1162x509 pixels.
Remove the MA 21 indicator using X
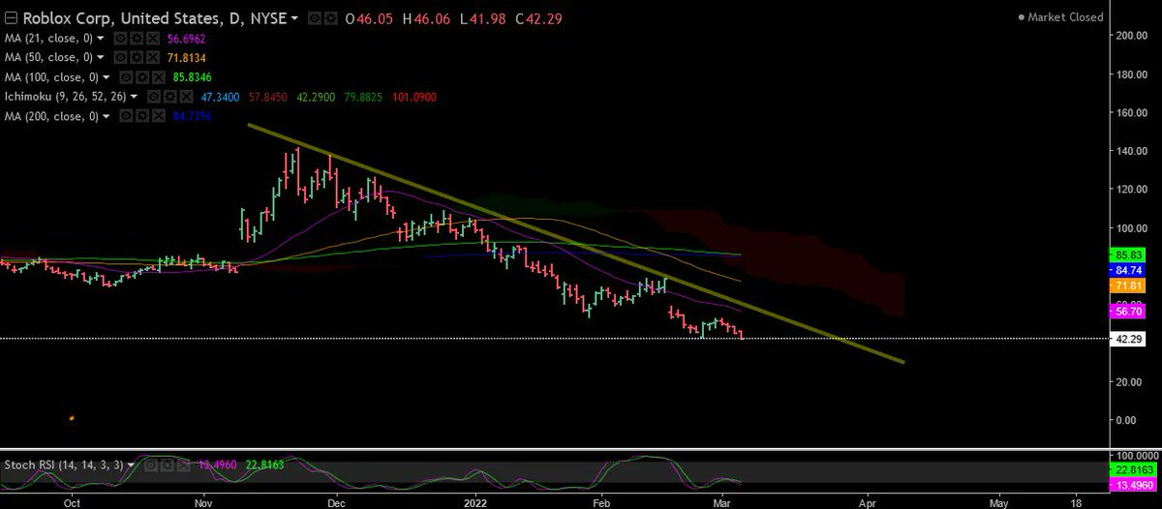tap(152, 39)
